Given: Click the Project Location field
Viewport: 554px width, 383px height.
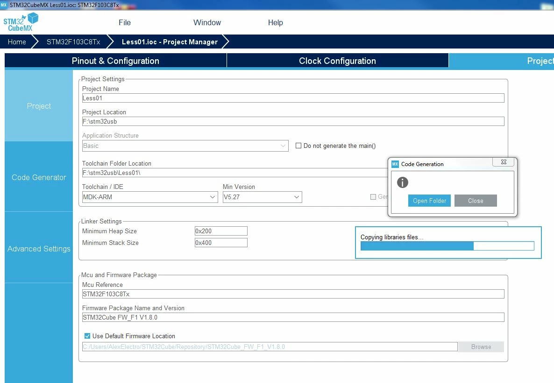Looking at the screenshot, I should (293, 121).
